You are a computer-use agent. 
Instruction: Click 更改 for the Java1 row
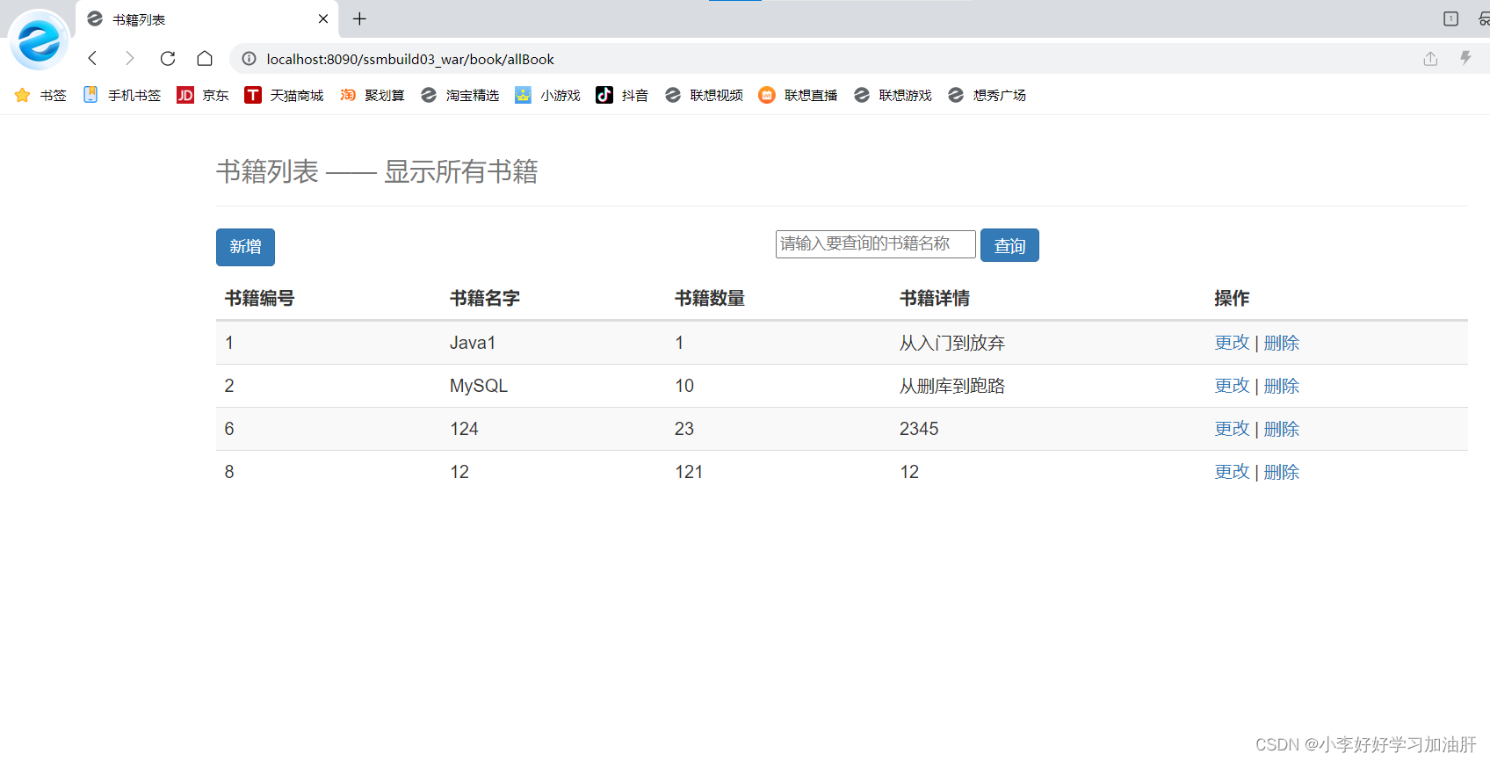coord(1232,343)
